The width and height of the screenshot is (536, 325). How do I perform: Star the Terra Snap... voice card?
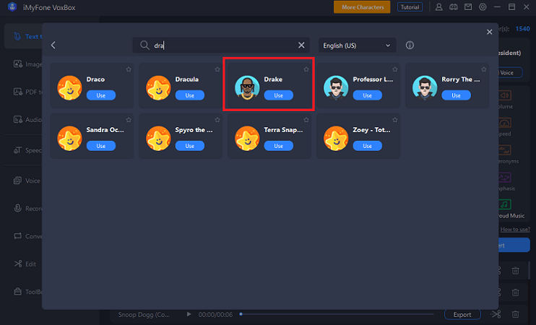306,120
